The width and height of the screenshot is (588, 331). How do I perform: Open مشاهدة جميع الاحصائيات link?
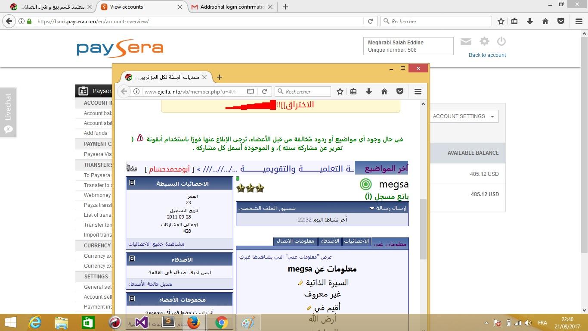click(156, 244)
